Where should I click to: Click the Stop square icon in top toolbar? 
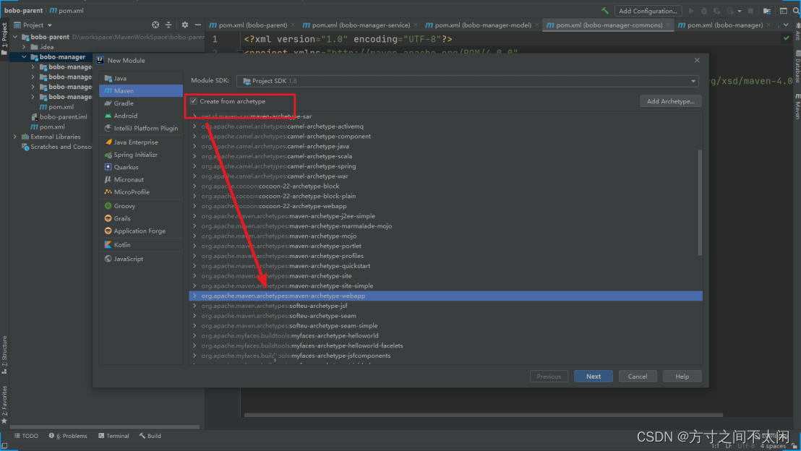pos(750,11)
